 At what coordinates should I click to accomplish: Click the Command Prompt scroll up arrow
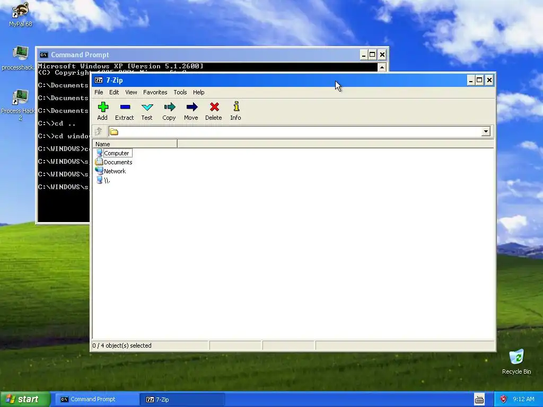(382, 67)
